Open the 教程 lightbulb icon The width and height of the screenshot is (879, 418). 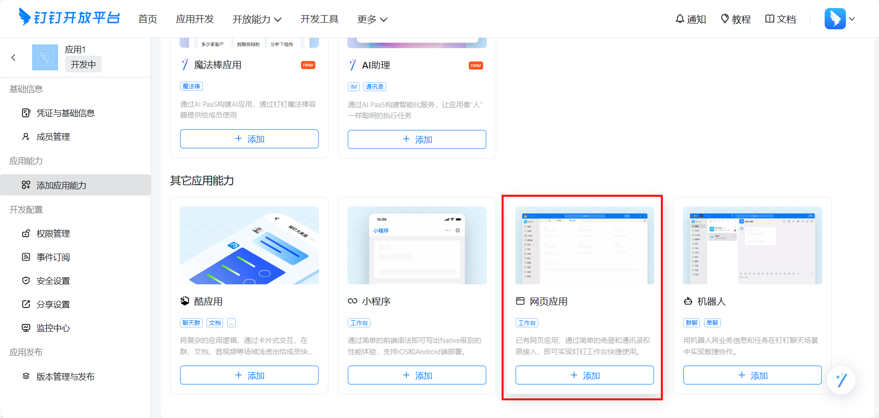[725, 19]
